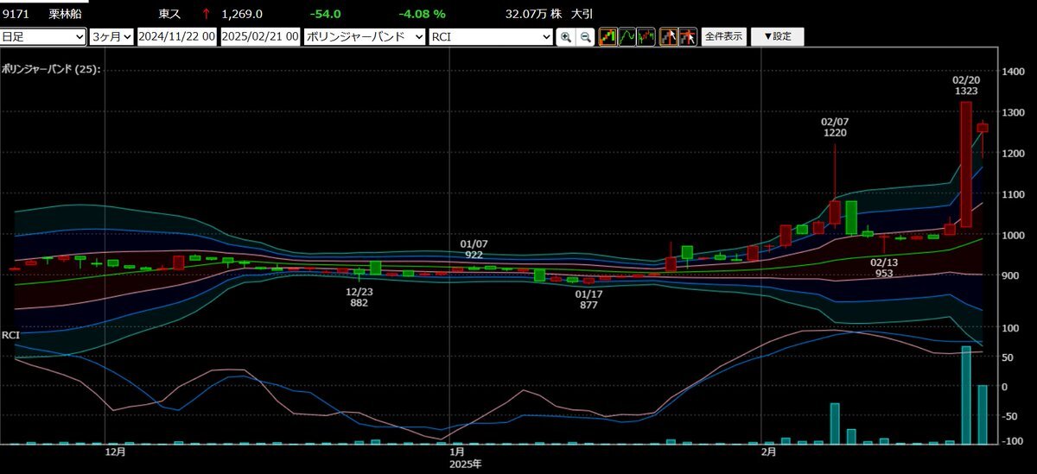Click the 01/07 922 price label
This screenshot has height=474, width=1037.
coord(474,250)
